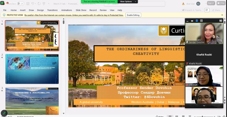Start Slide Show from status bar icon

(190, 116)
